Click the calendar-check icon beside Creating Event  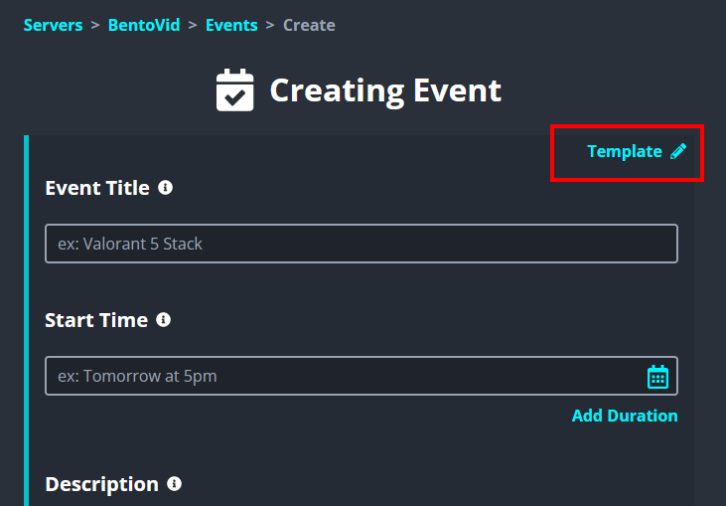click(235, 90)
